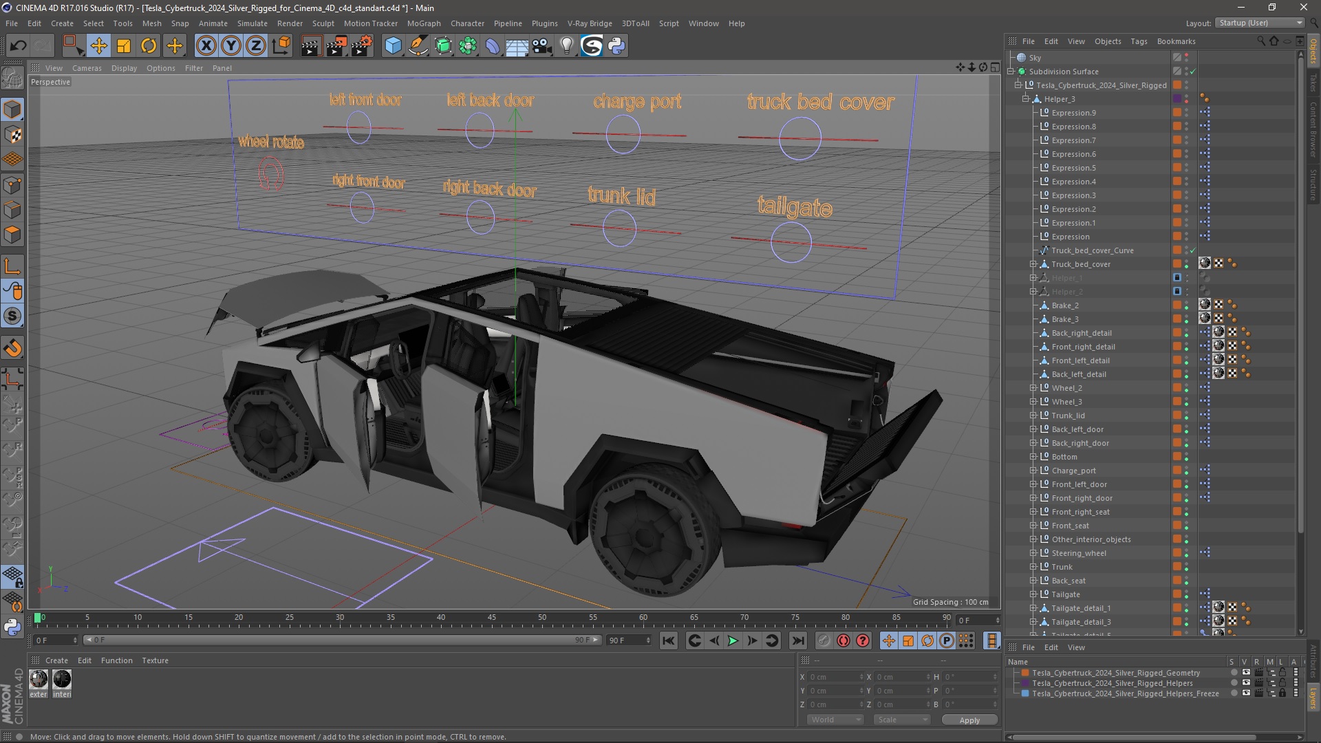
Task: Toggle the Truck_bed_cover_Curve enable checkmark
Action: click(x=1193, y=250)
